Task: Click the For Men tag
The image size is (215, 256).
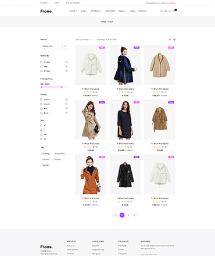Action: [46, 159]
